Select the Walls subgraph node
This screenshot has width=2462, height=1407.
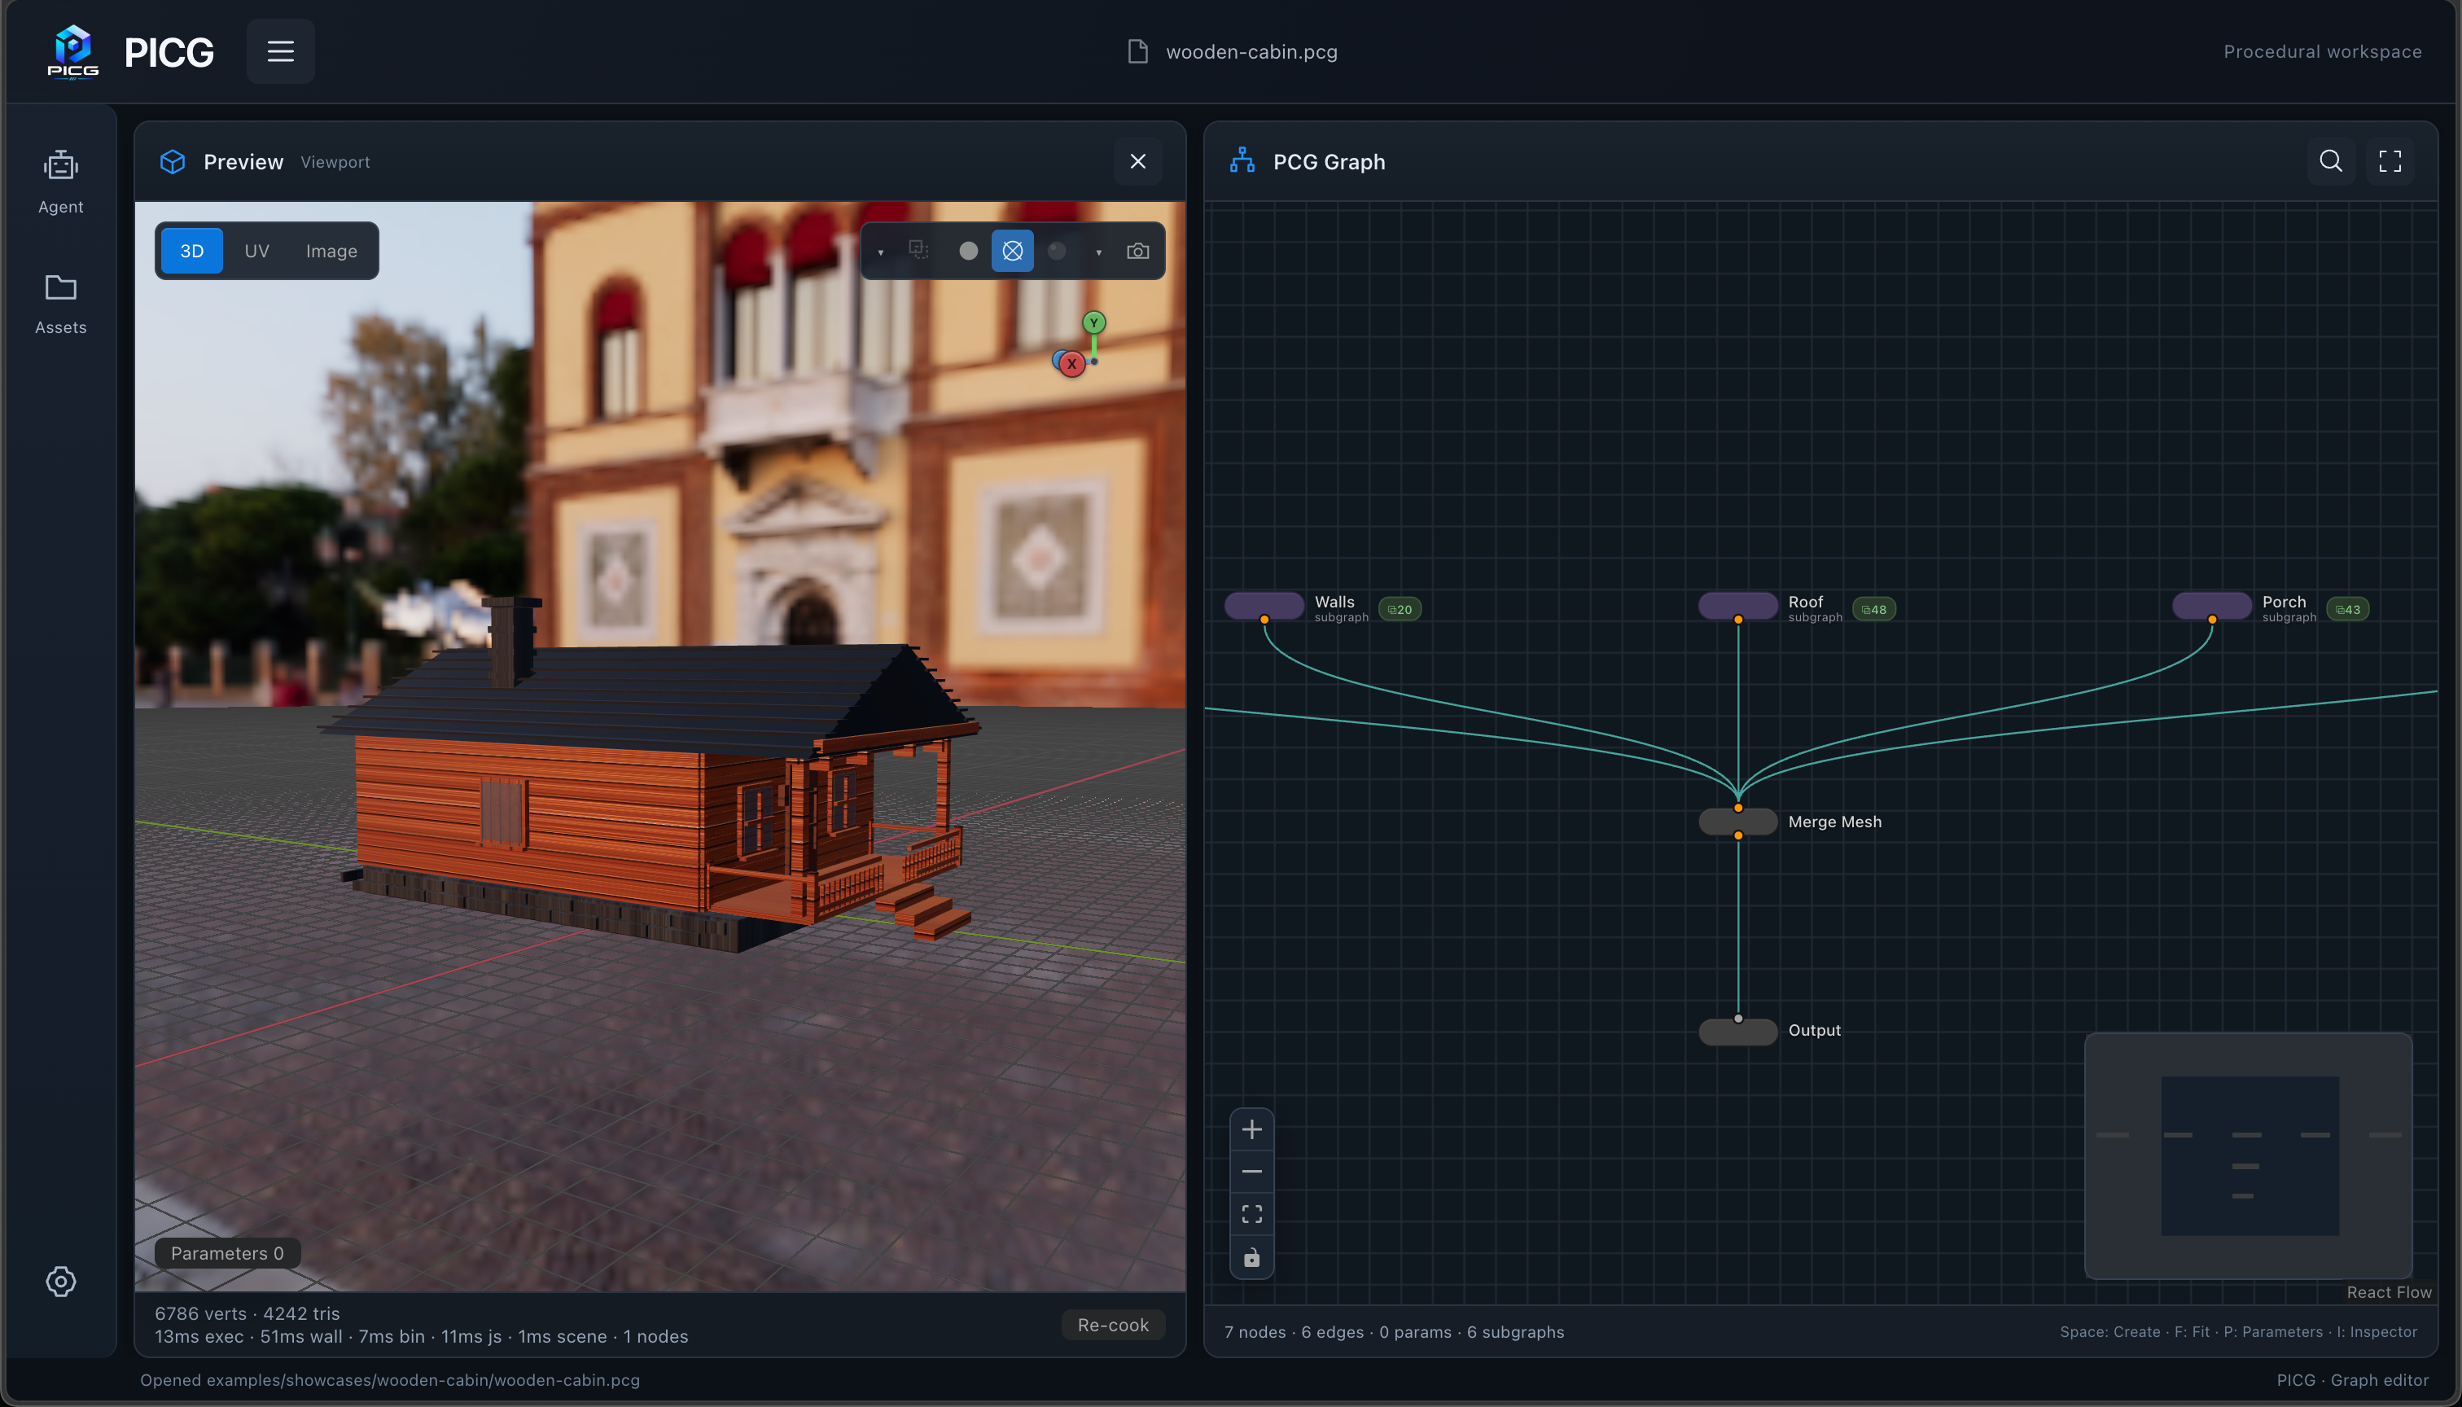(1264, 606)
